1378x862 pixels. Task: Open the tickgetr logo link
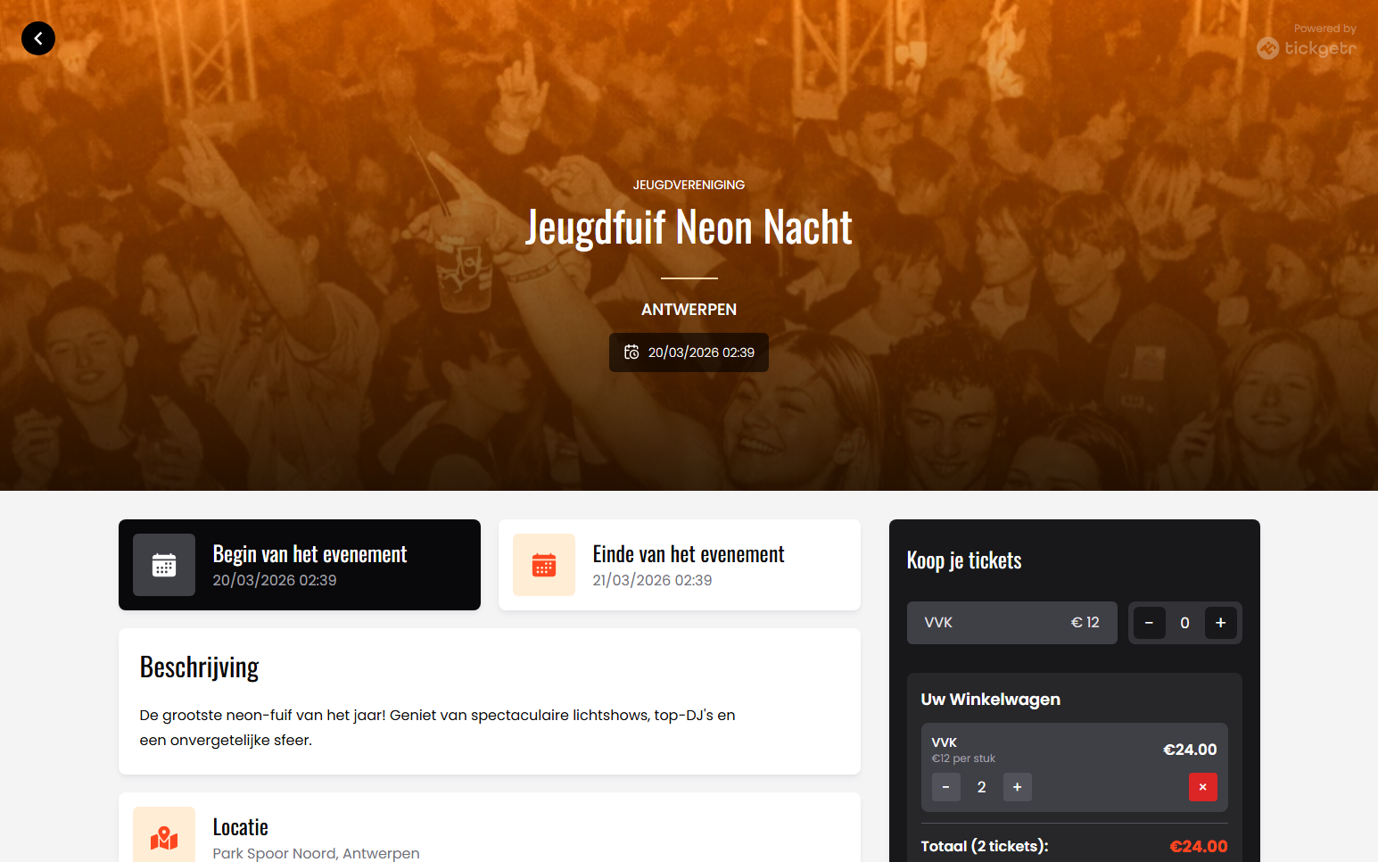1307,48
